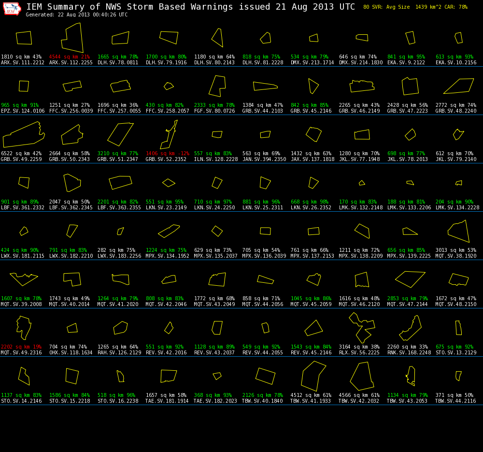
Task: Select the TBW.SV.42.2032 polygon
Action: (x=362, y=376)
